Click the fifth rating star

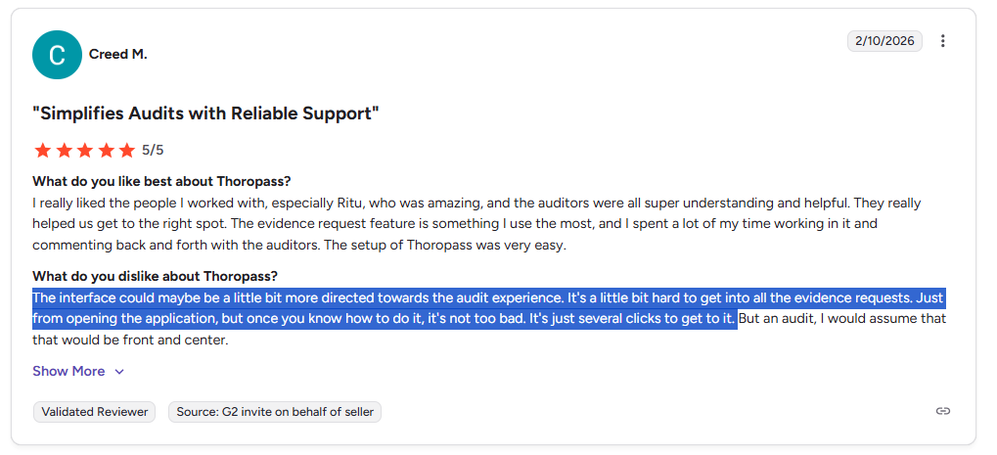(127, 151)
